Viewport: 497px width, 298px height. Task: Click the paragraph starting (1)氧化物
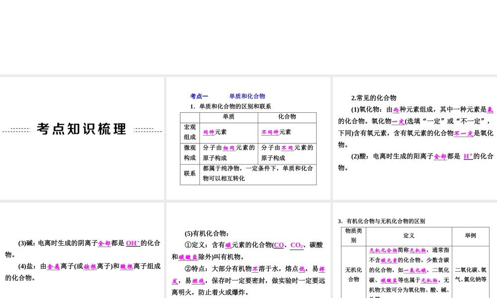(x=415, y=127)
